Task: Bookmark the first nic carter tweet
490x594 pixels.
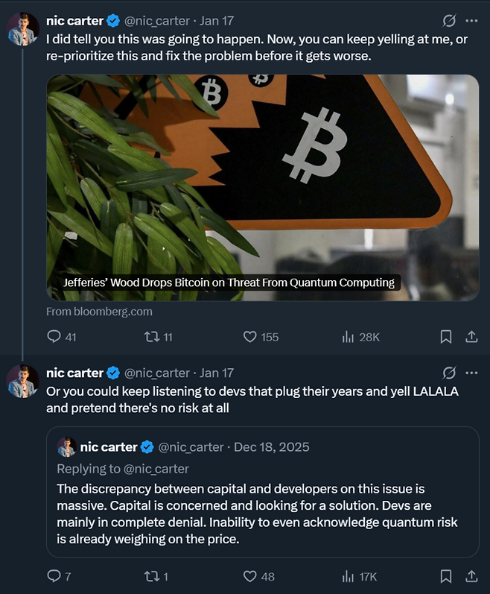Action: click(446, 337)
